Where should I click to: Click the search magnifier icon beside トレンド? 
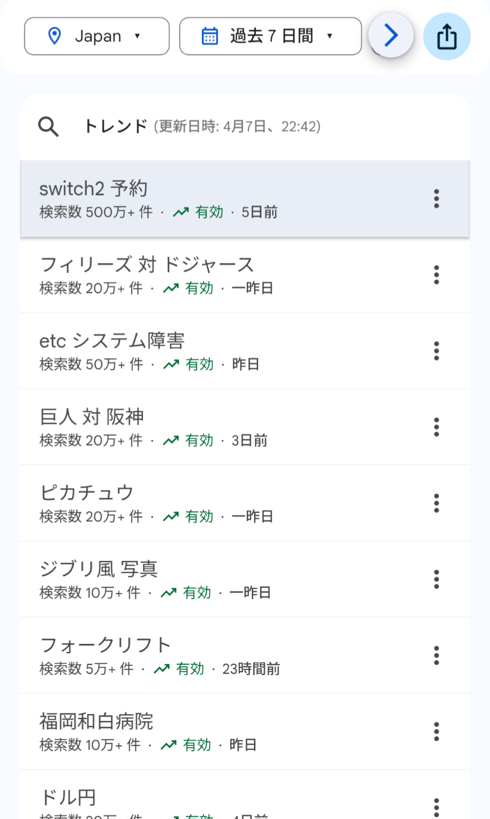tap(48, 126)
